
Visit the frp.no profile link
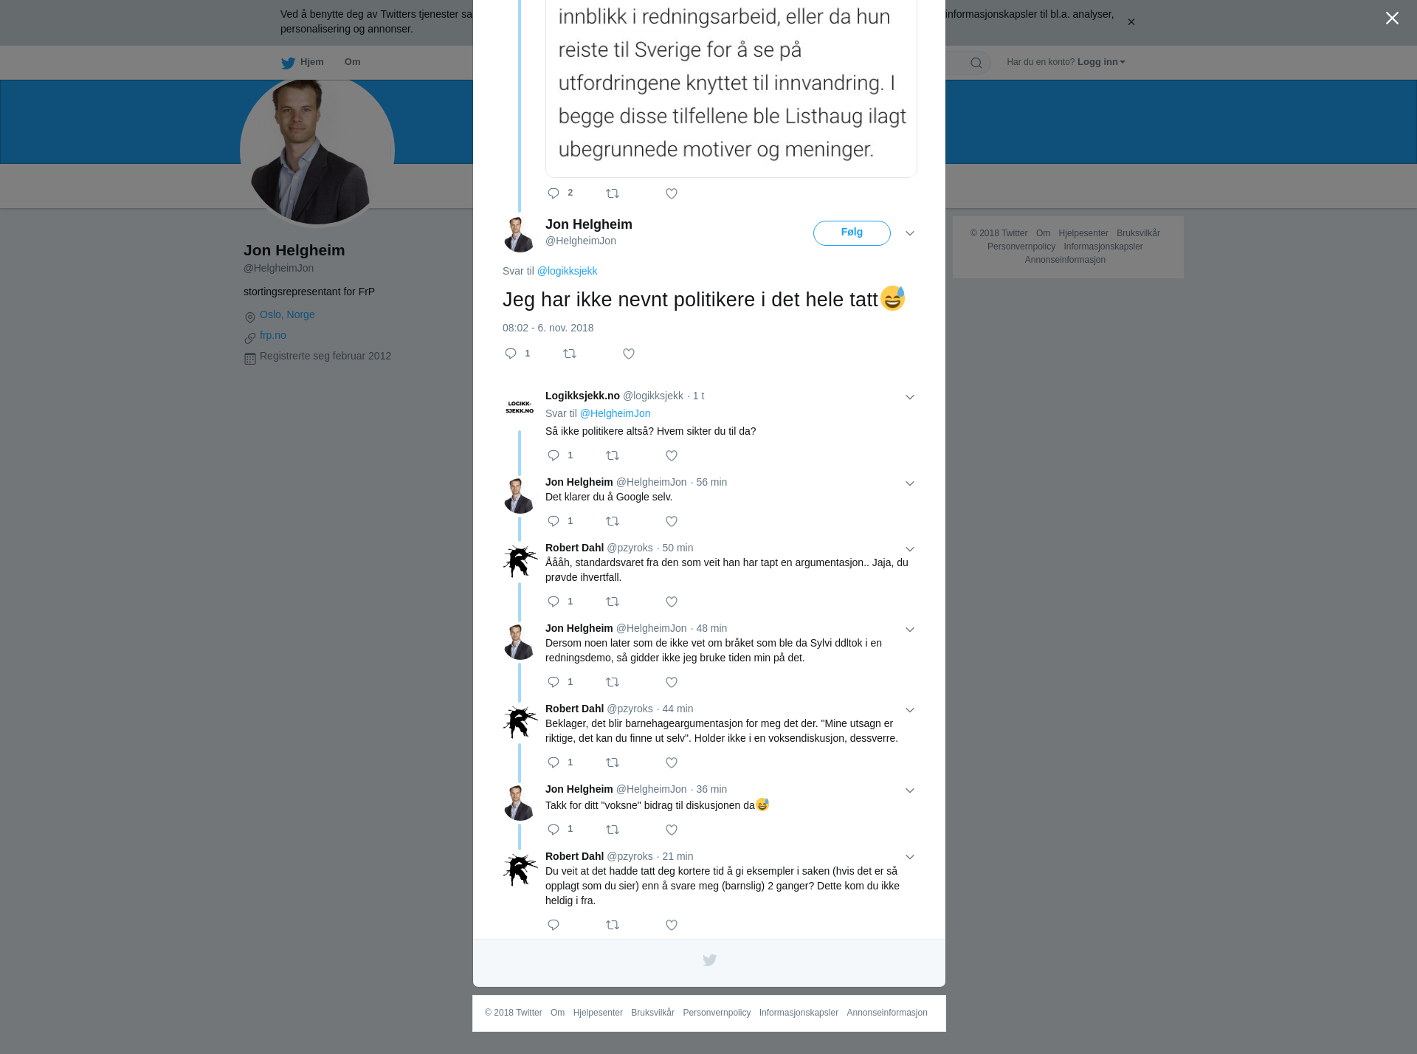point(273,335)
